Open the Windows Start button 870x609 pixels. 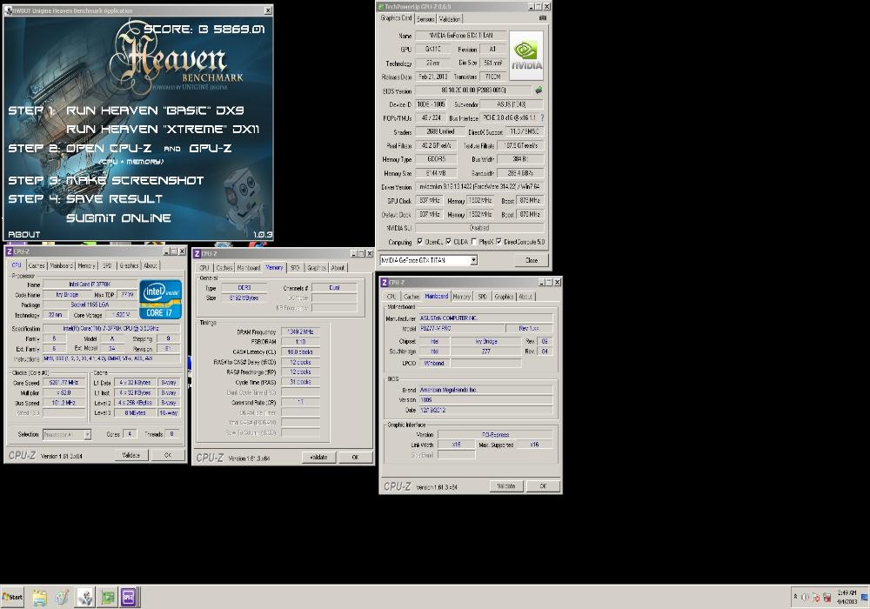click(12, 597)
